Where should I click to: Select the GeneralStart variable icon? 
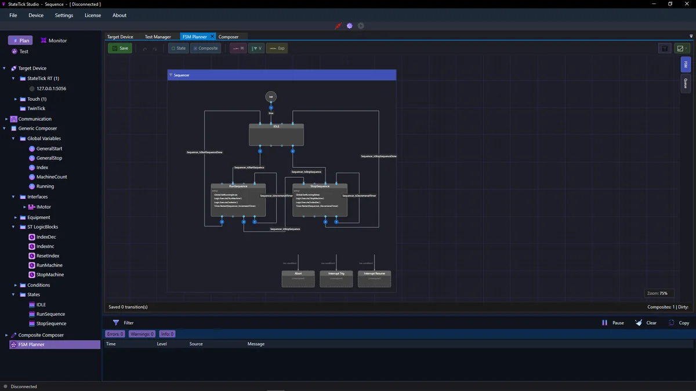[x=32, y=149]
